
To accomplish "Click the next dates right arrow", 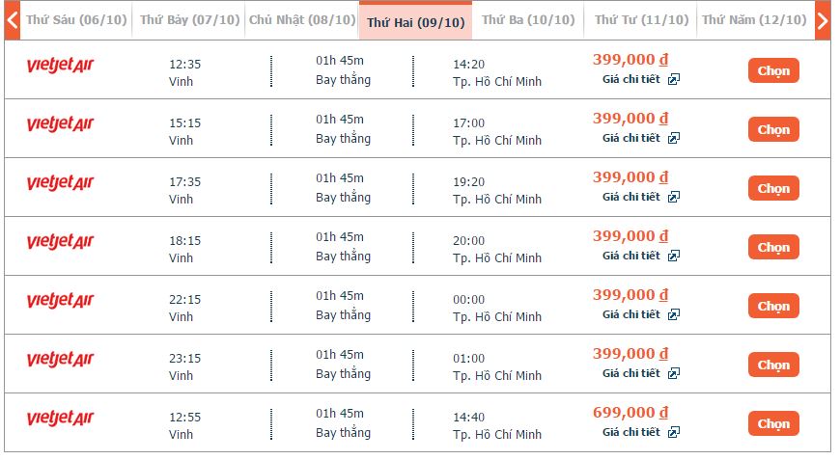I will pyautogui.click(x=822, y=20).
